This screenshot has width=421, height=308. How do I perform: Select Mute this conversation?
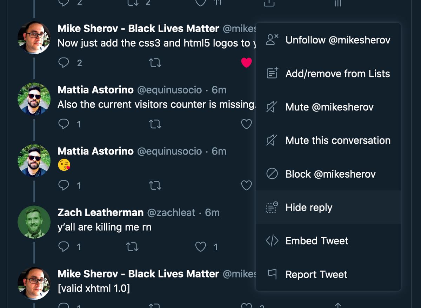pyautogui.click(x=328, y=141)
